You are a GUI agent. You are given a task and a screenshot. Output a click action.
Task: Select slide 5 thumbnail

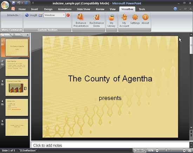coord(17,127)
